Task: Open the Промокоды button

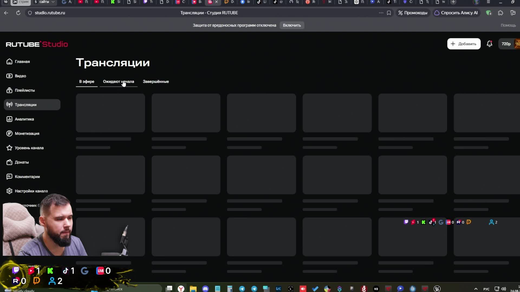Action: tap(413, 13)
